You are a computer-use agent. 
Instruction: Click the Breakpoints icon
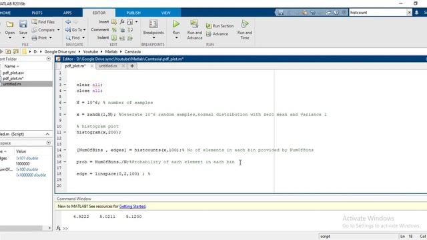(x=153, y=24)
